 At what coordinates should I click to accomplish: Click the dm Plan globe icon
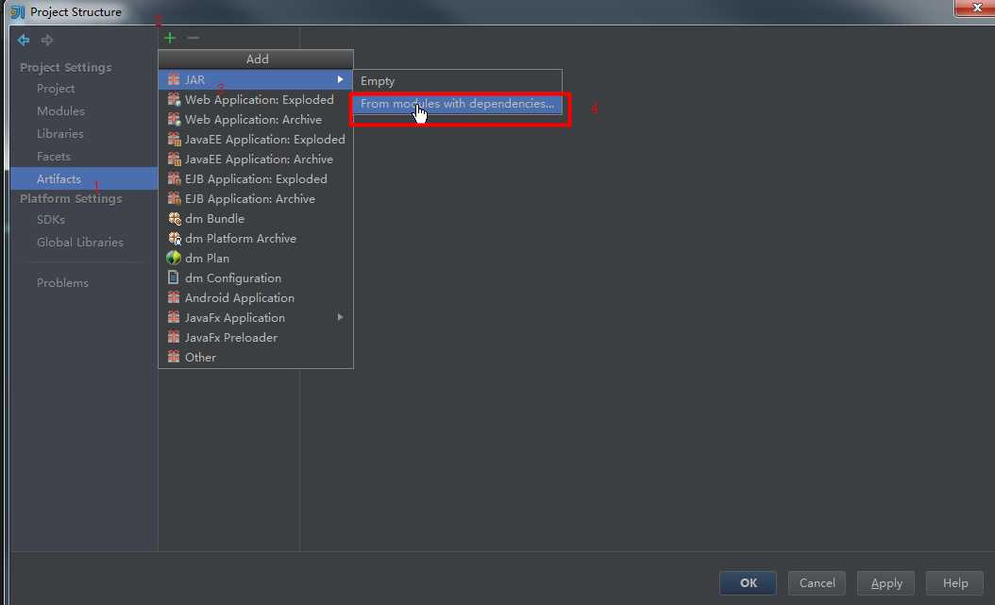(x=174, y=258)
